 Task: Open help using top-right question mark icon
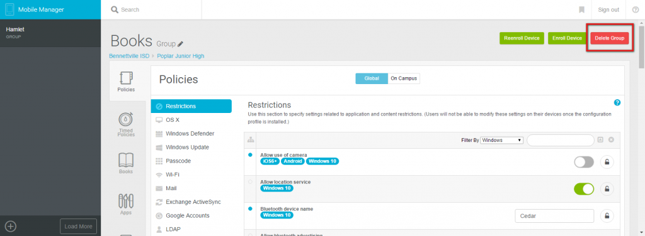click(x=635, y=9)
